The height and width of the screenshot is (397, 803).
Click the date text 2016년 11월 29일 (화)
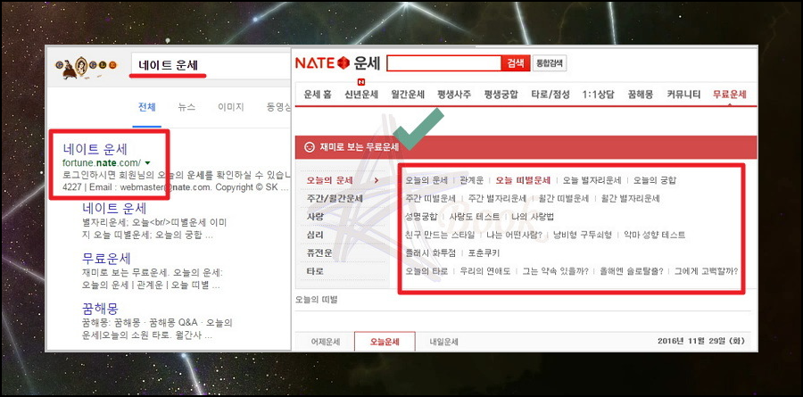701,341
